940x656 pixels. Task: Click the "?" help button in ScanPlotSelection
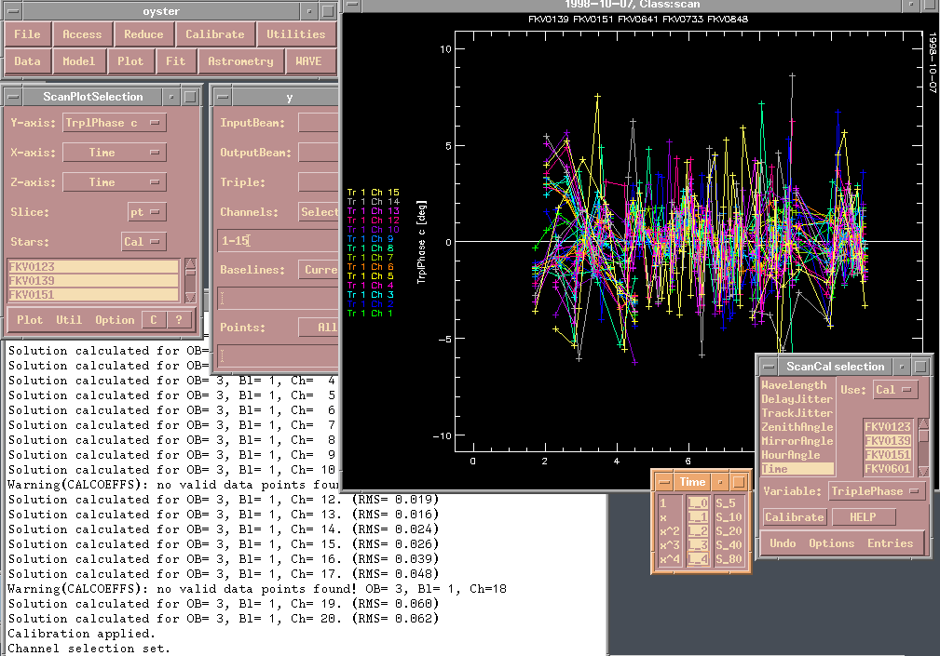pyautogui.click(x=178, y=320)
